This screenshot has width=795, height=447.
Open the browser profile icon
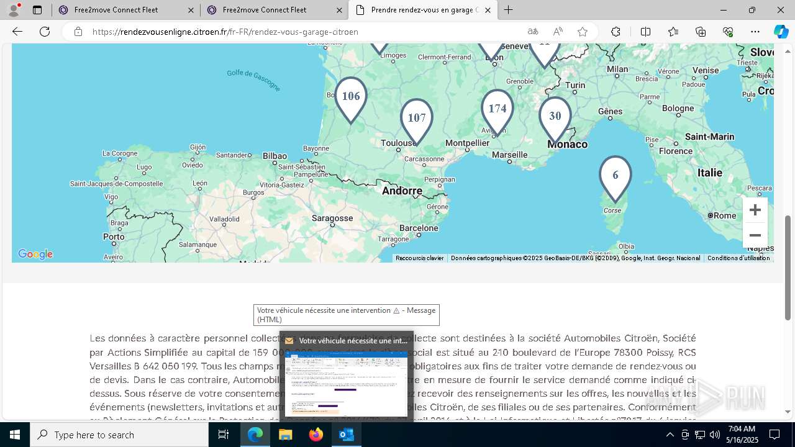(x=14, y=10)
